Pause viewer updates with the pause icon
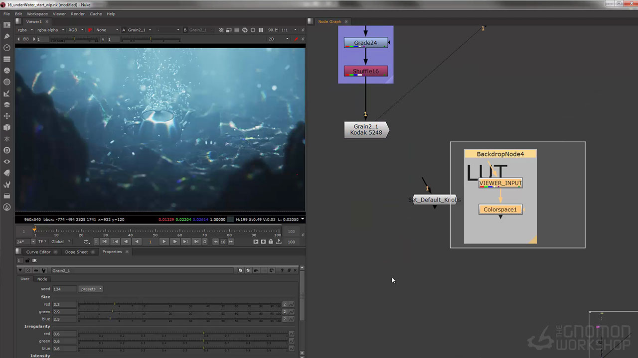 (261, 30)
